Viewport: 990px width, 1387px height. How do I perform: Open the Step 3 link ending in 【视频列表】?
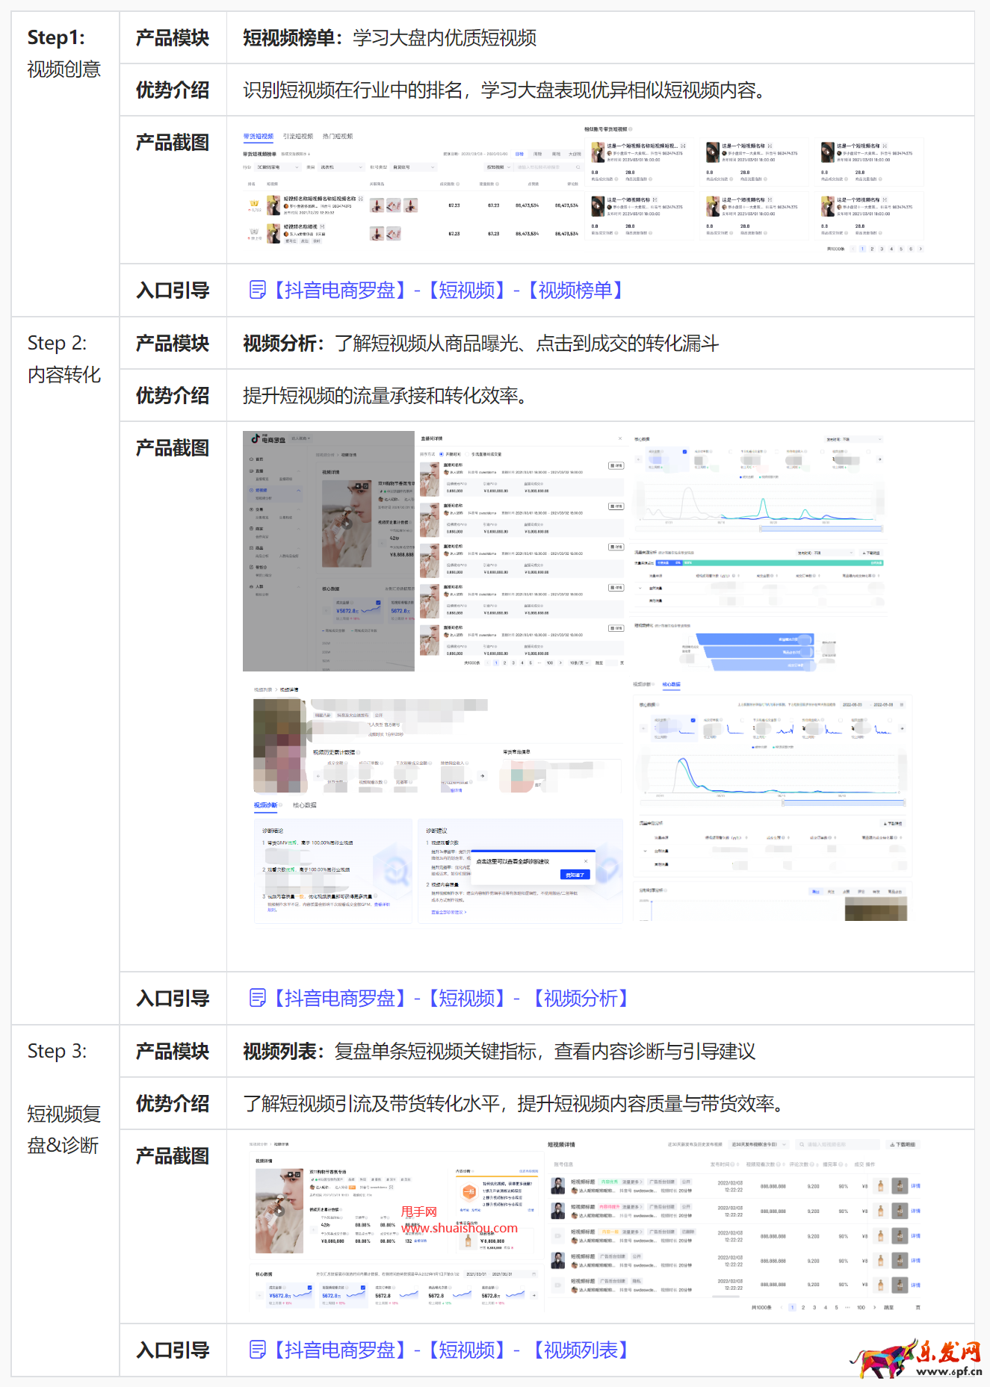click(x=451, y=1350)
